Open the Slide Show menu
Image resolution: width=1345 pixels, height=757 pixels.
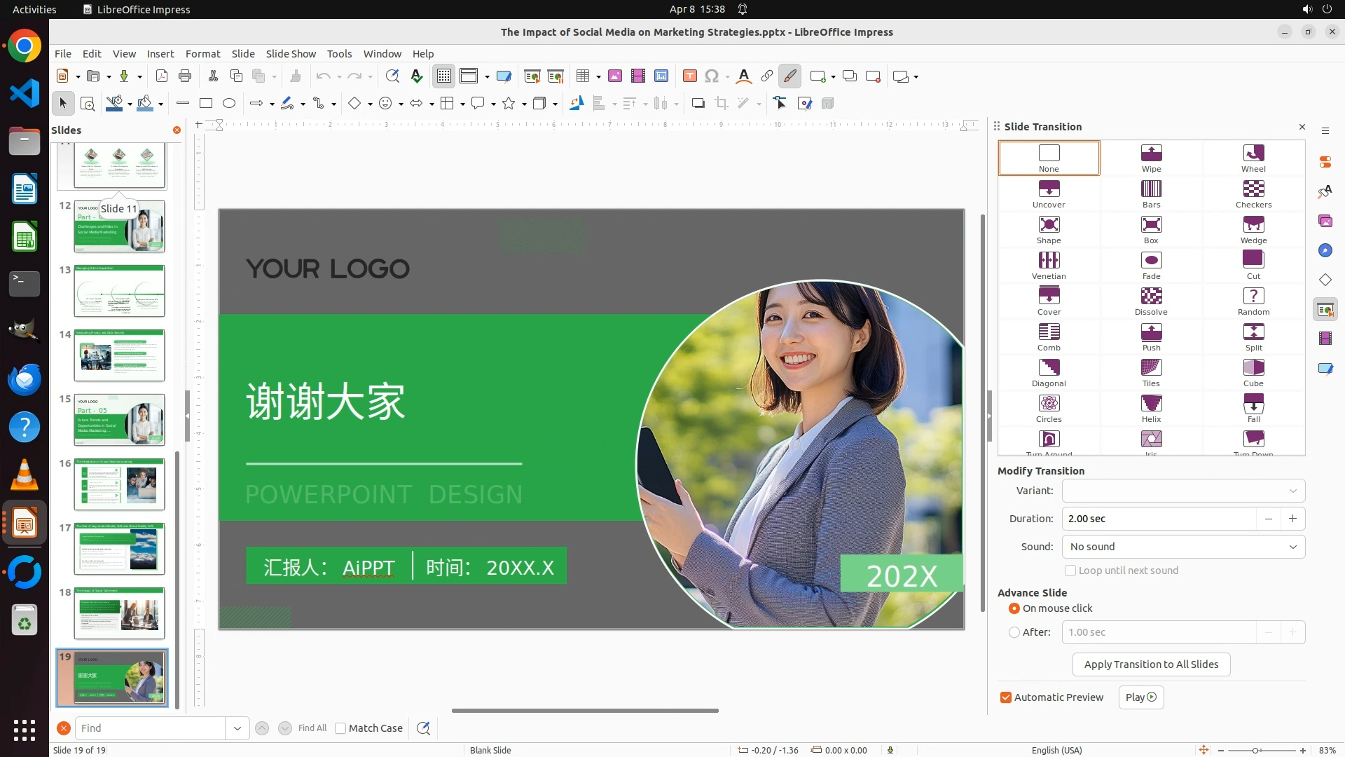(291, 54)
